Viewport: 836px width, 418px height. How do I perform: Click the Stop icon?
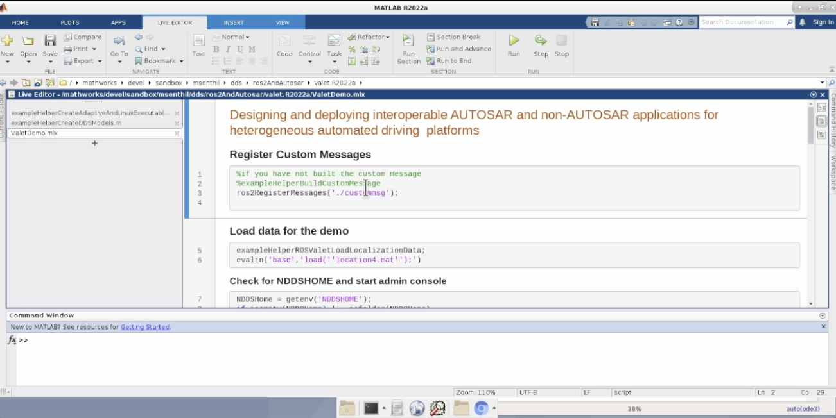click(x=562, y=40)
